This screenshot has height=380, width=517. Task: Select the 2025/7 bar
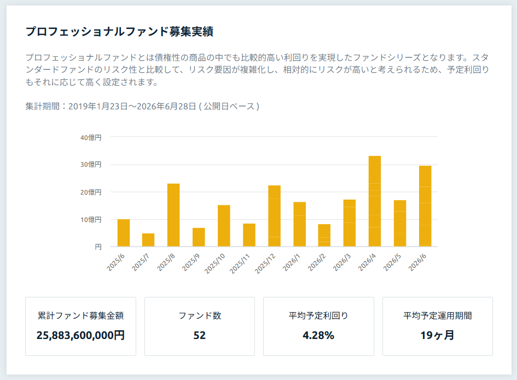click(148, 240)
